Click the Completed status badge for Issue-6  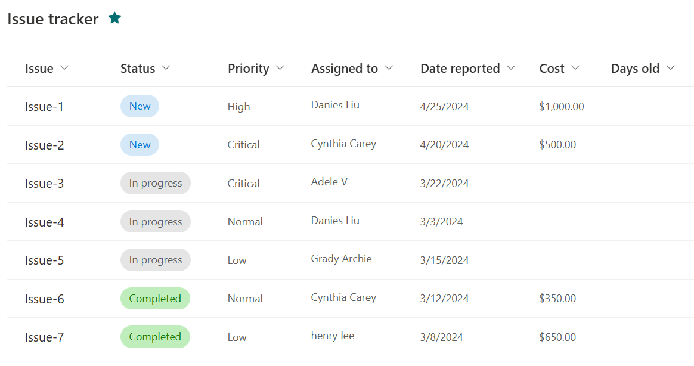pyautogui.click(x=156, y=299)
